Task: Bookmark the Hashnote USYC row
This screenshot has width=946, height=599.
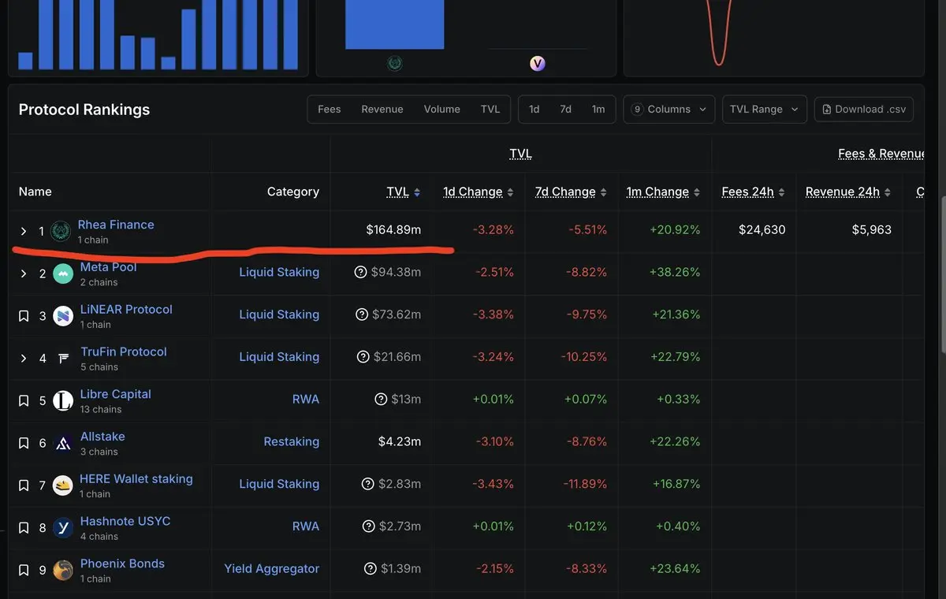Action: click(x=24, y=528)
